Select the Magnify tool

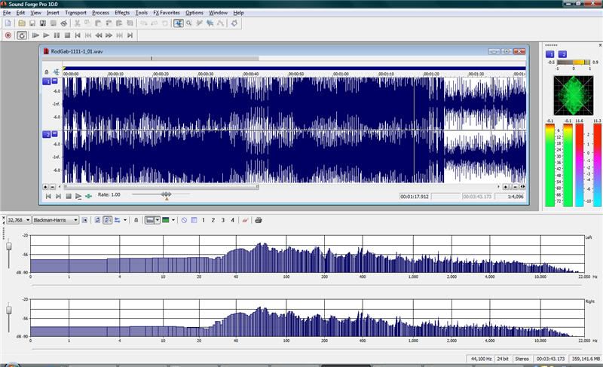[x=189, y=23]
